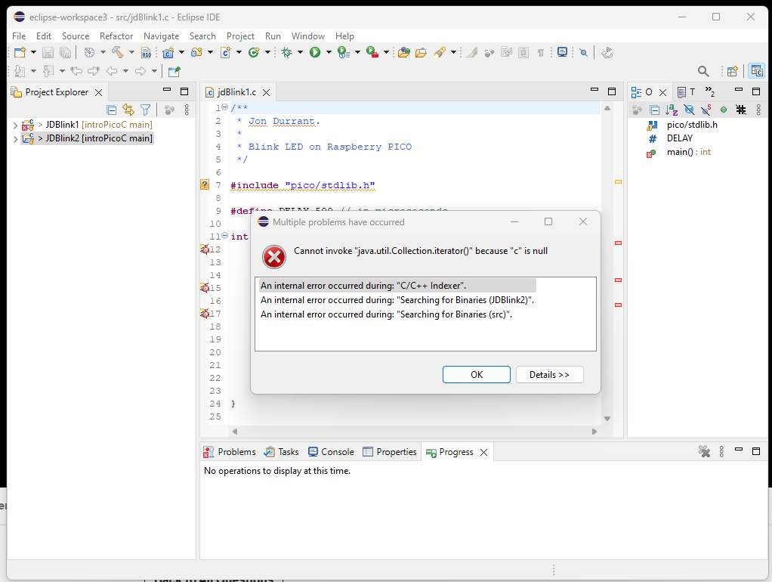Click editor horizontal scrollbar right arrow
Image resolution: width=772 pixels, height=582 pixels.
pyautogui.click(x=594, y=431)
